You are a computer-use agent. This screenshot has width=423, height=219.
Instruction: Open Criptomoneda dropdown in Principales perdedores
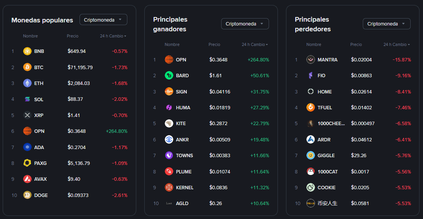(386, 24)
